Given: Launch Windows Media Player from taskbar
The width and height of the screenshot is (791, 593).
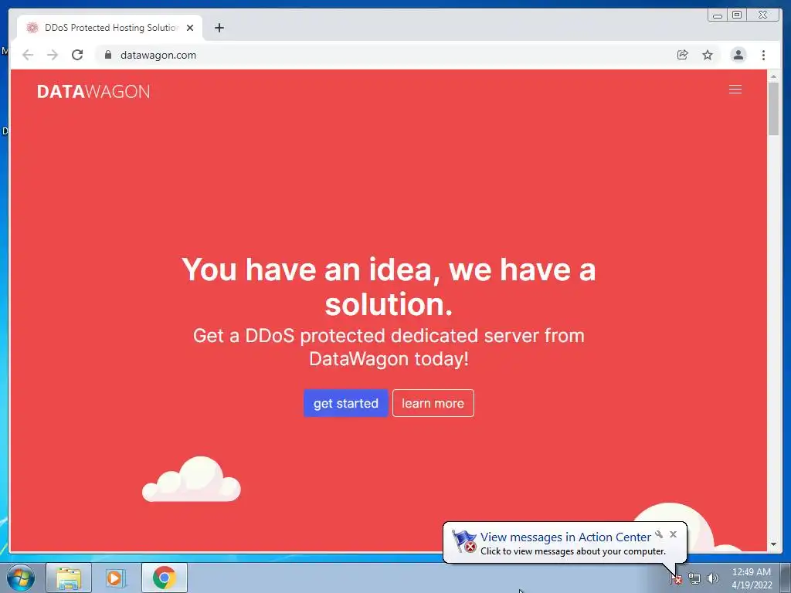Looking at the screenshot, I should tap(116, 578).
